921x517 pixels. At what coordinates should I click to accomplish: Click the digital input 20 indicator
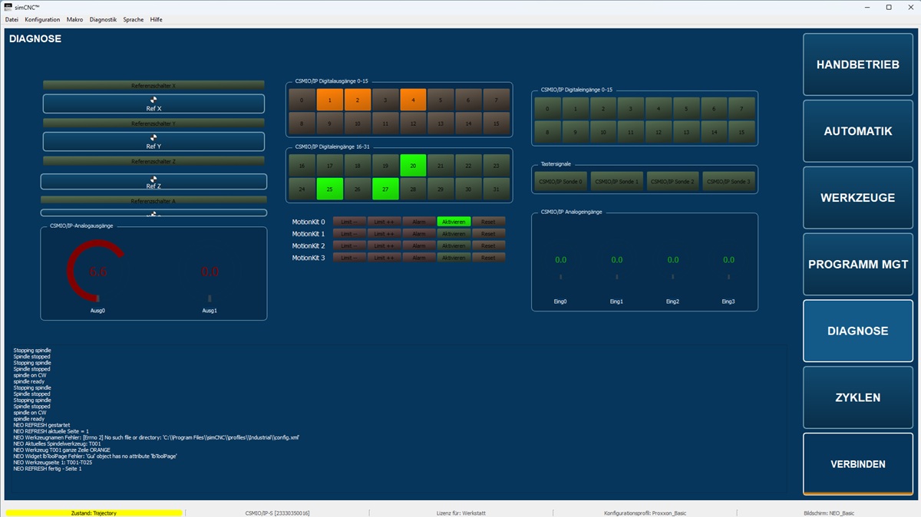tap(413, 166)
